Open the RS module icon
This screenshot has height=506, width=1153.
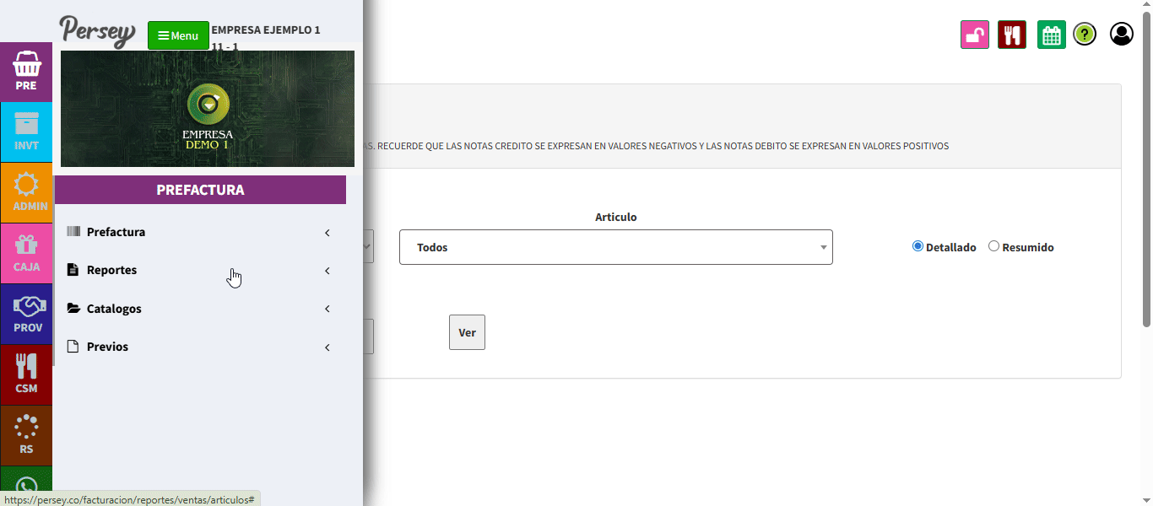(x=26, y=435)
